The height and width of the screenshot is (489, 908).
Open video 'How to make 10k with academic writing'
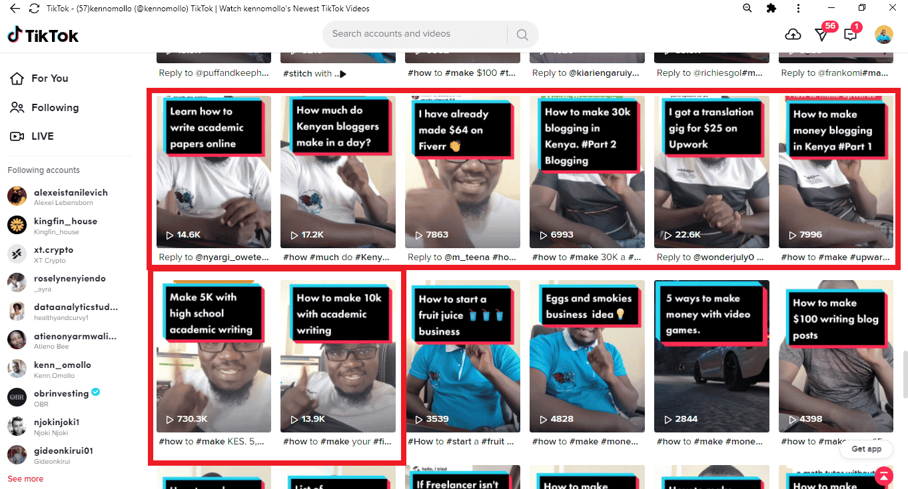click(338, 356)
